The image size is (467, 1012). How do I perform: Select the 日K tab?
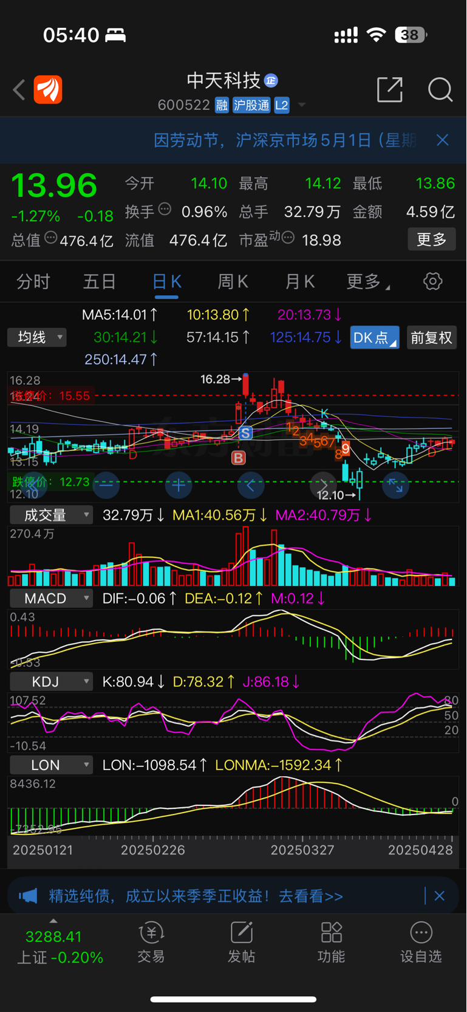pyautogui.click(x=166, y=281)
